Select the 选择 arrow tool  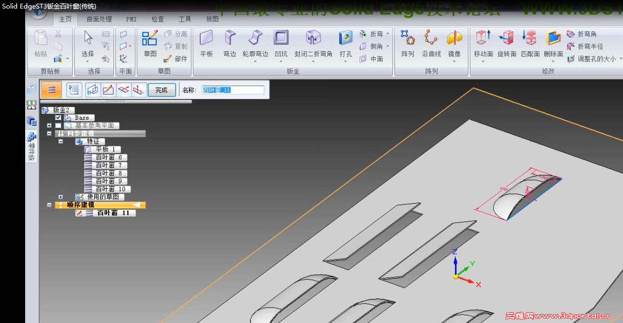(x=88, y=43)
